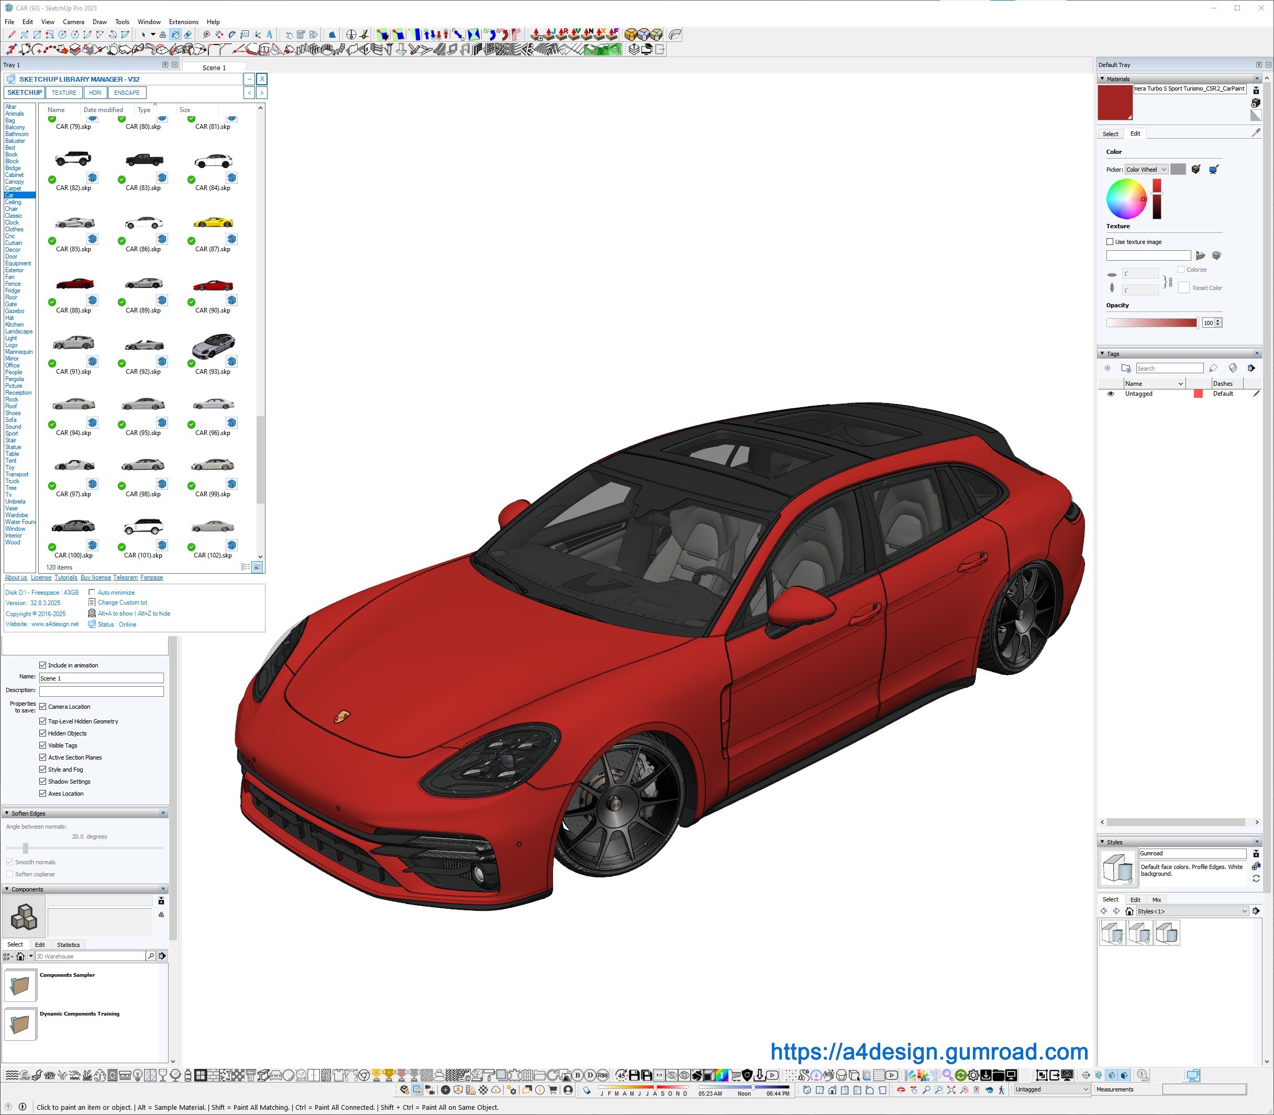Click the Tutorials link
Screen dimensions: 1274x1115
(x=65, y=577)
